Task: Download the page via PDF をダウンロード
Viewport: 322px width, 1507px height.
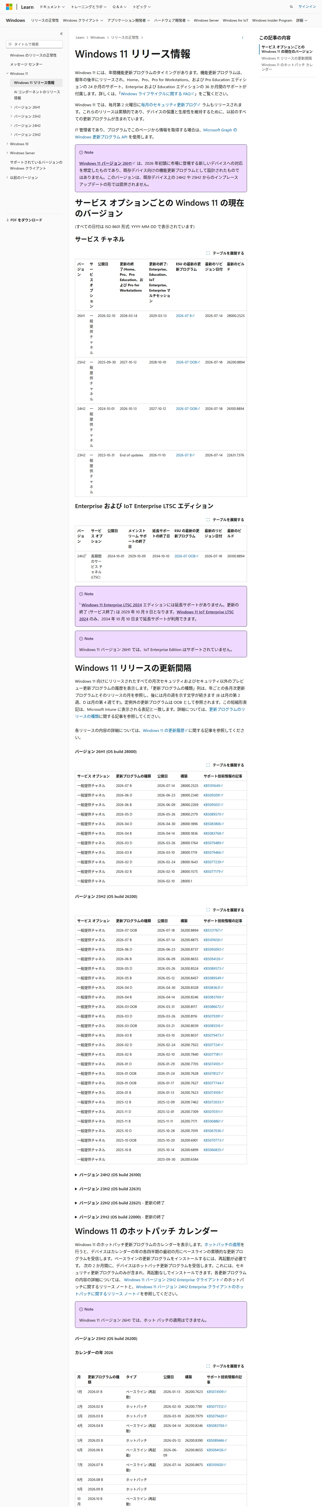Action: pyautogui.click(x=24, y=220)
